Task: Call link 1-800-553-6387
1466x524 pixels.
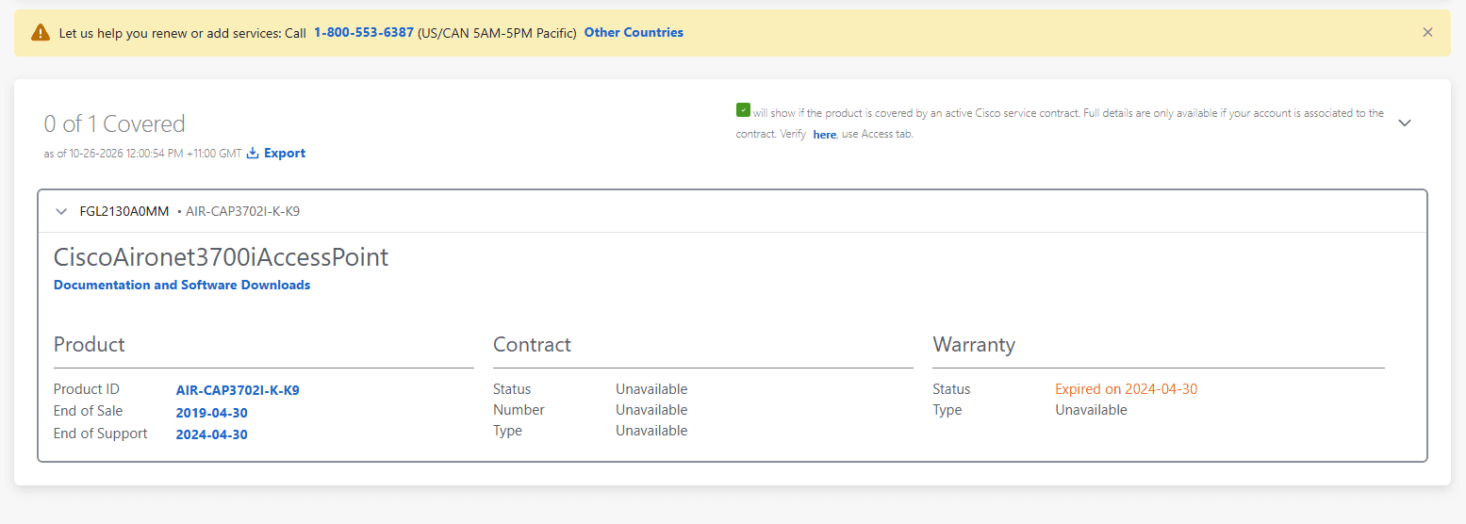Action: click(364, 32)
